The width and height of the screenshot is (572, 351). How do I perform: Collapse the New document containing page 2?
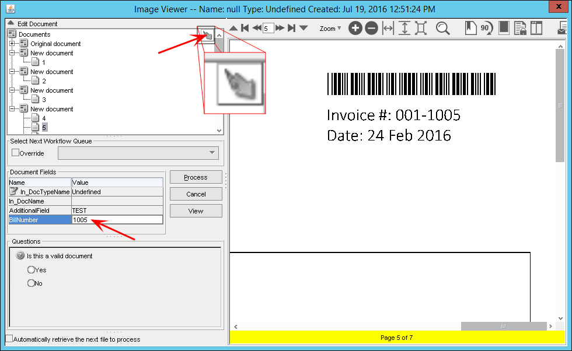tap(12, 72)
